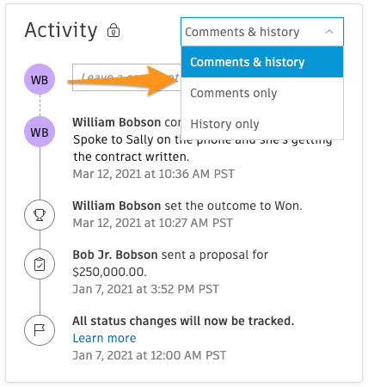This screenshot has height=387, width=368.
Task: Click William Bobson name in Won outcome entry
Action: [116, 206]
